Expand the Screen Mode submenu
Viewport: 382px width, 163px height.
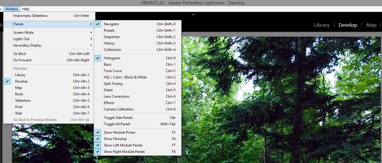point(49,33)
